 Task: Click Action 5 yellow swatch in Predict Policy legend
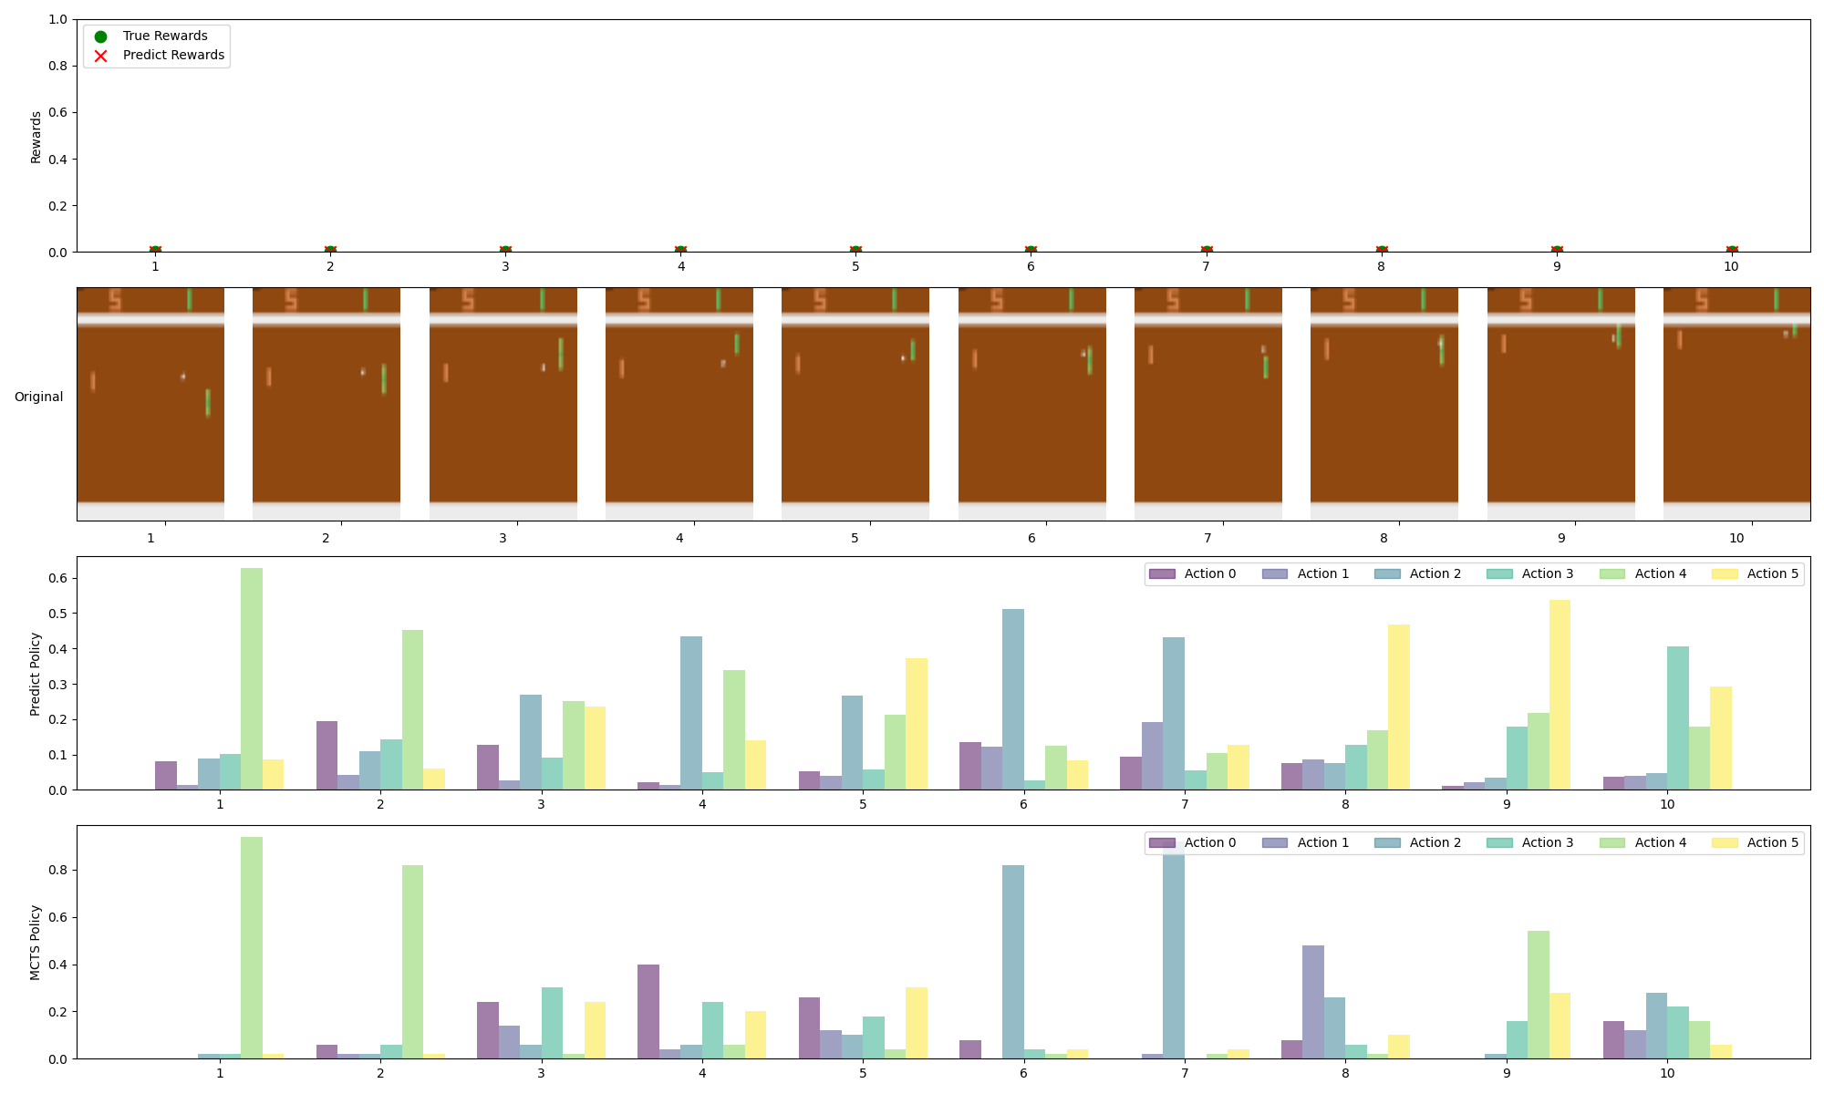(1725, 573)
